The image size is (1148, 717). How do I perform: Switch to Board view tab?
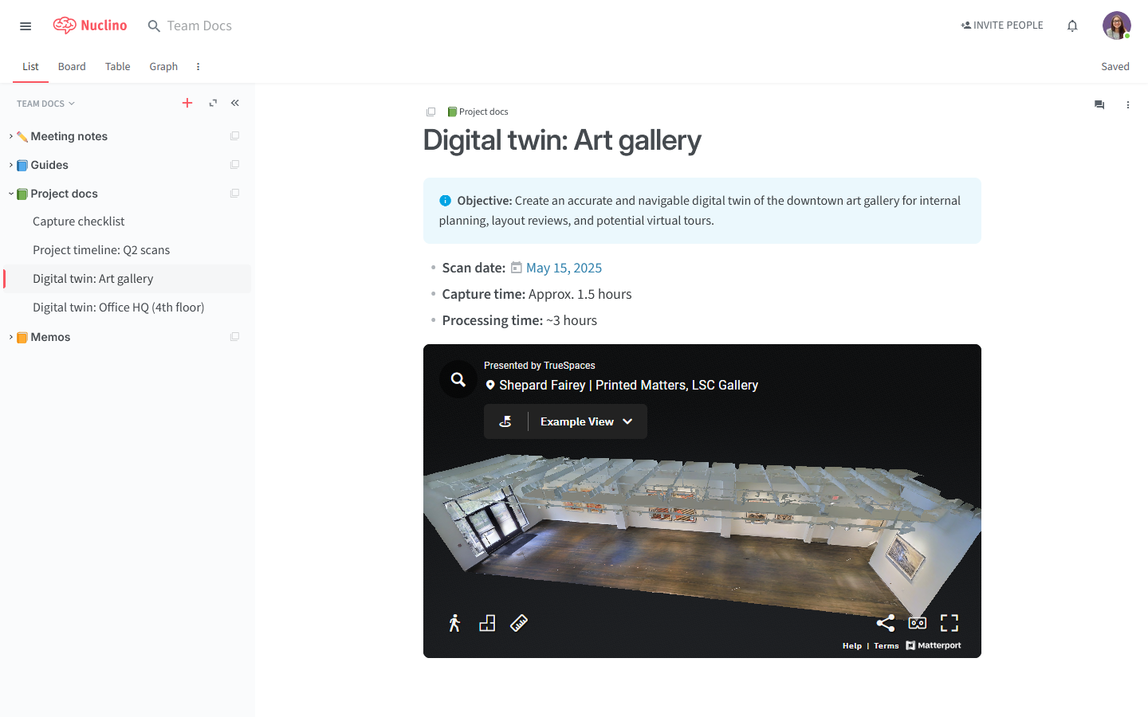point(72,66)
